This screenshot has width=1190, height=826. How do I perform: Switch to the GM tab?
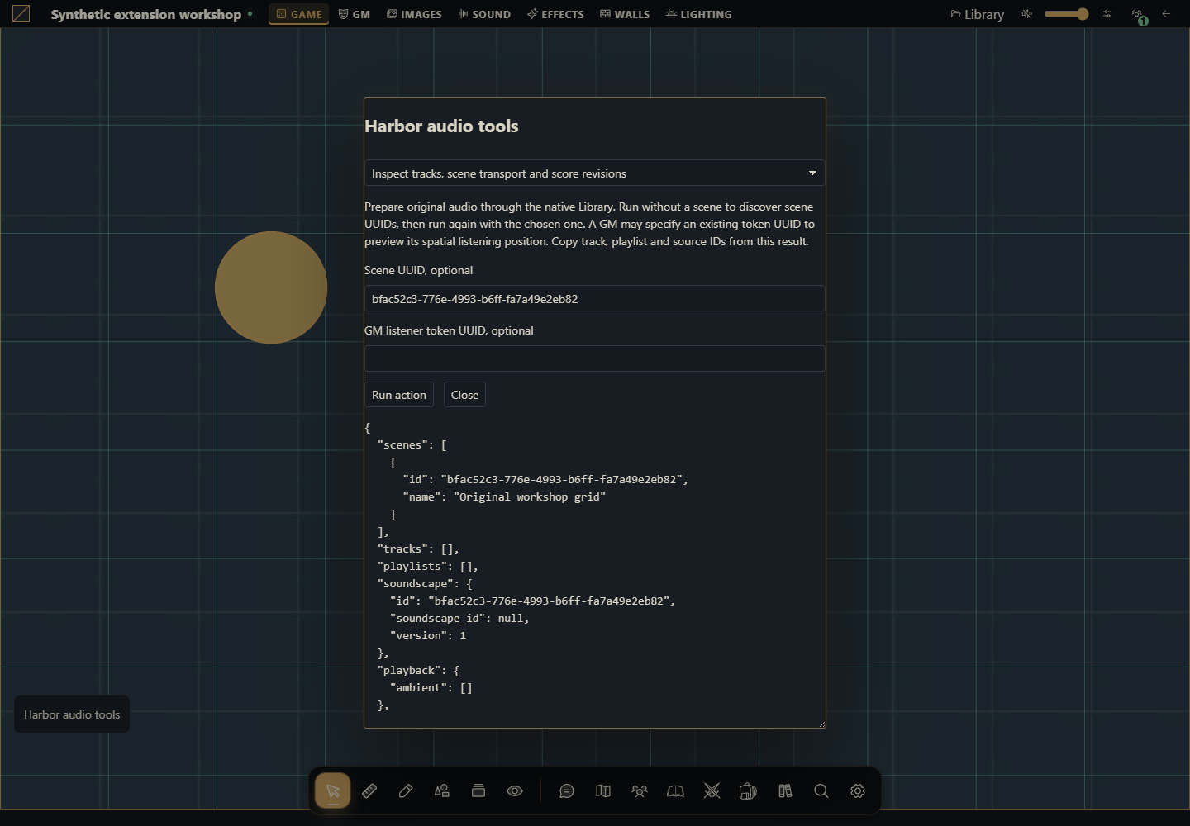[355, 14]
